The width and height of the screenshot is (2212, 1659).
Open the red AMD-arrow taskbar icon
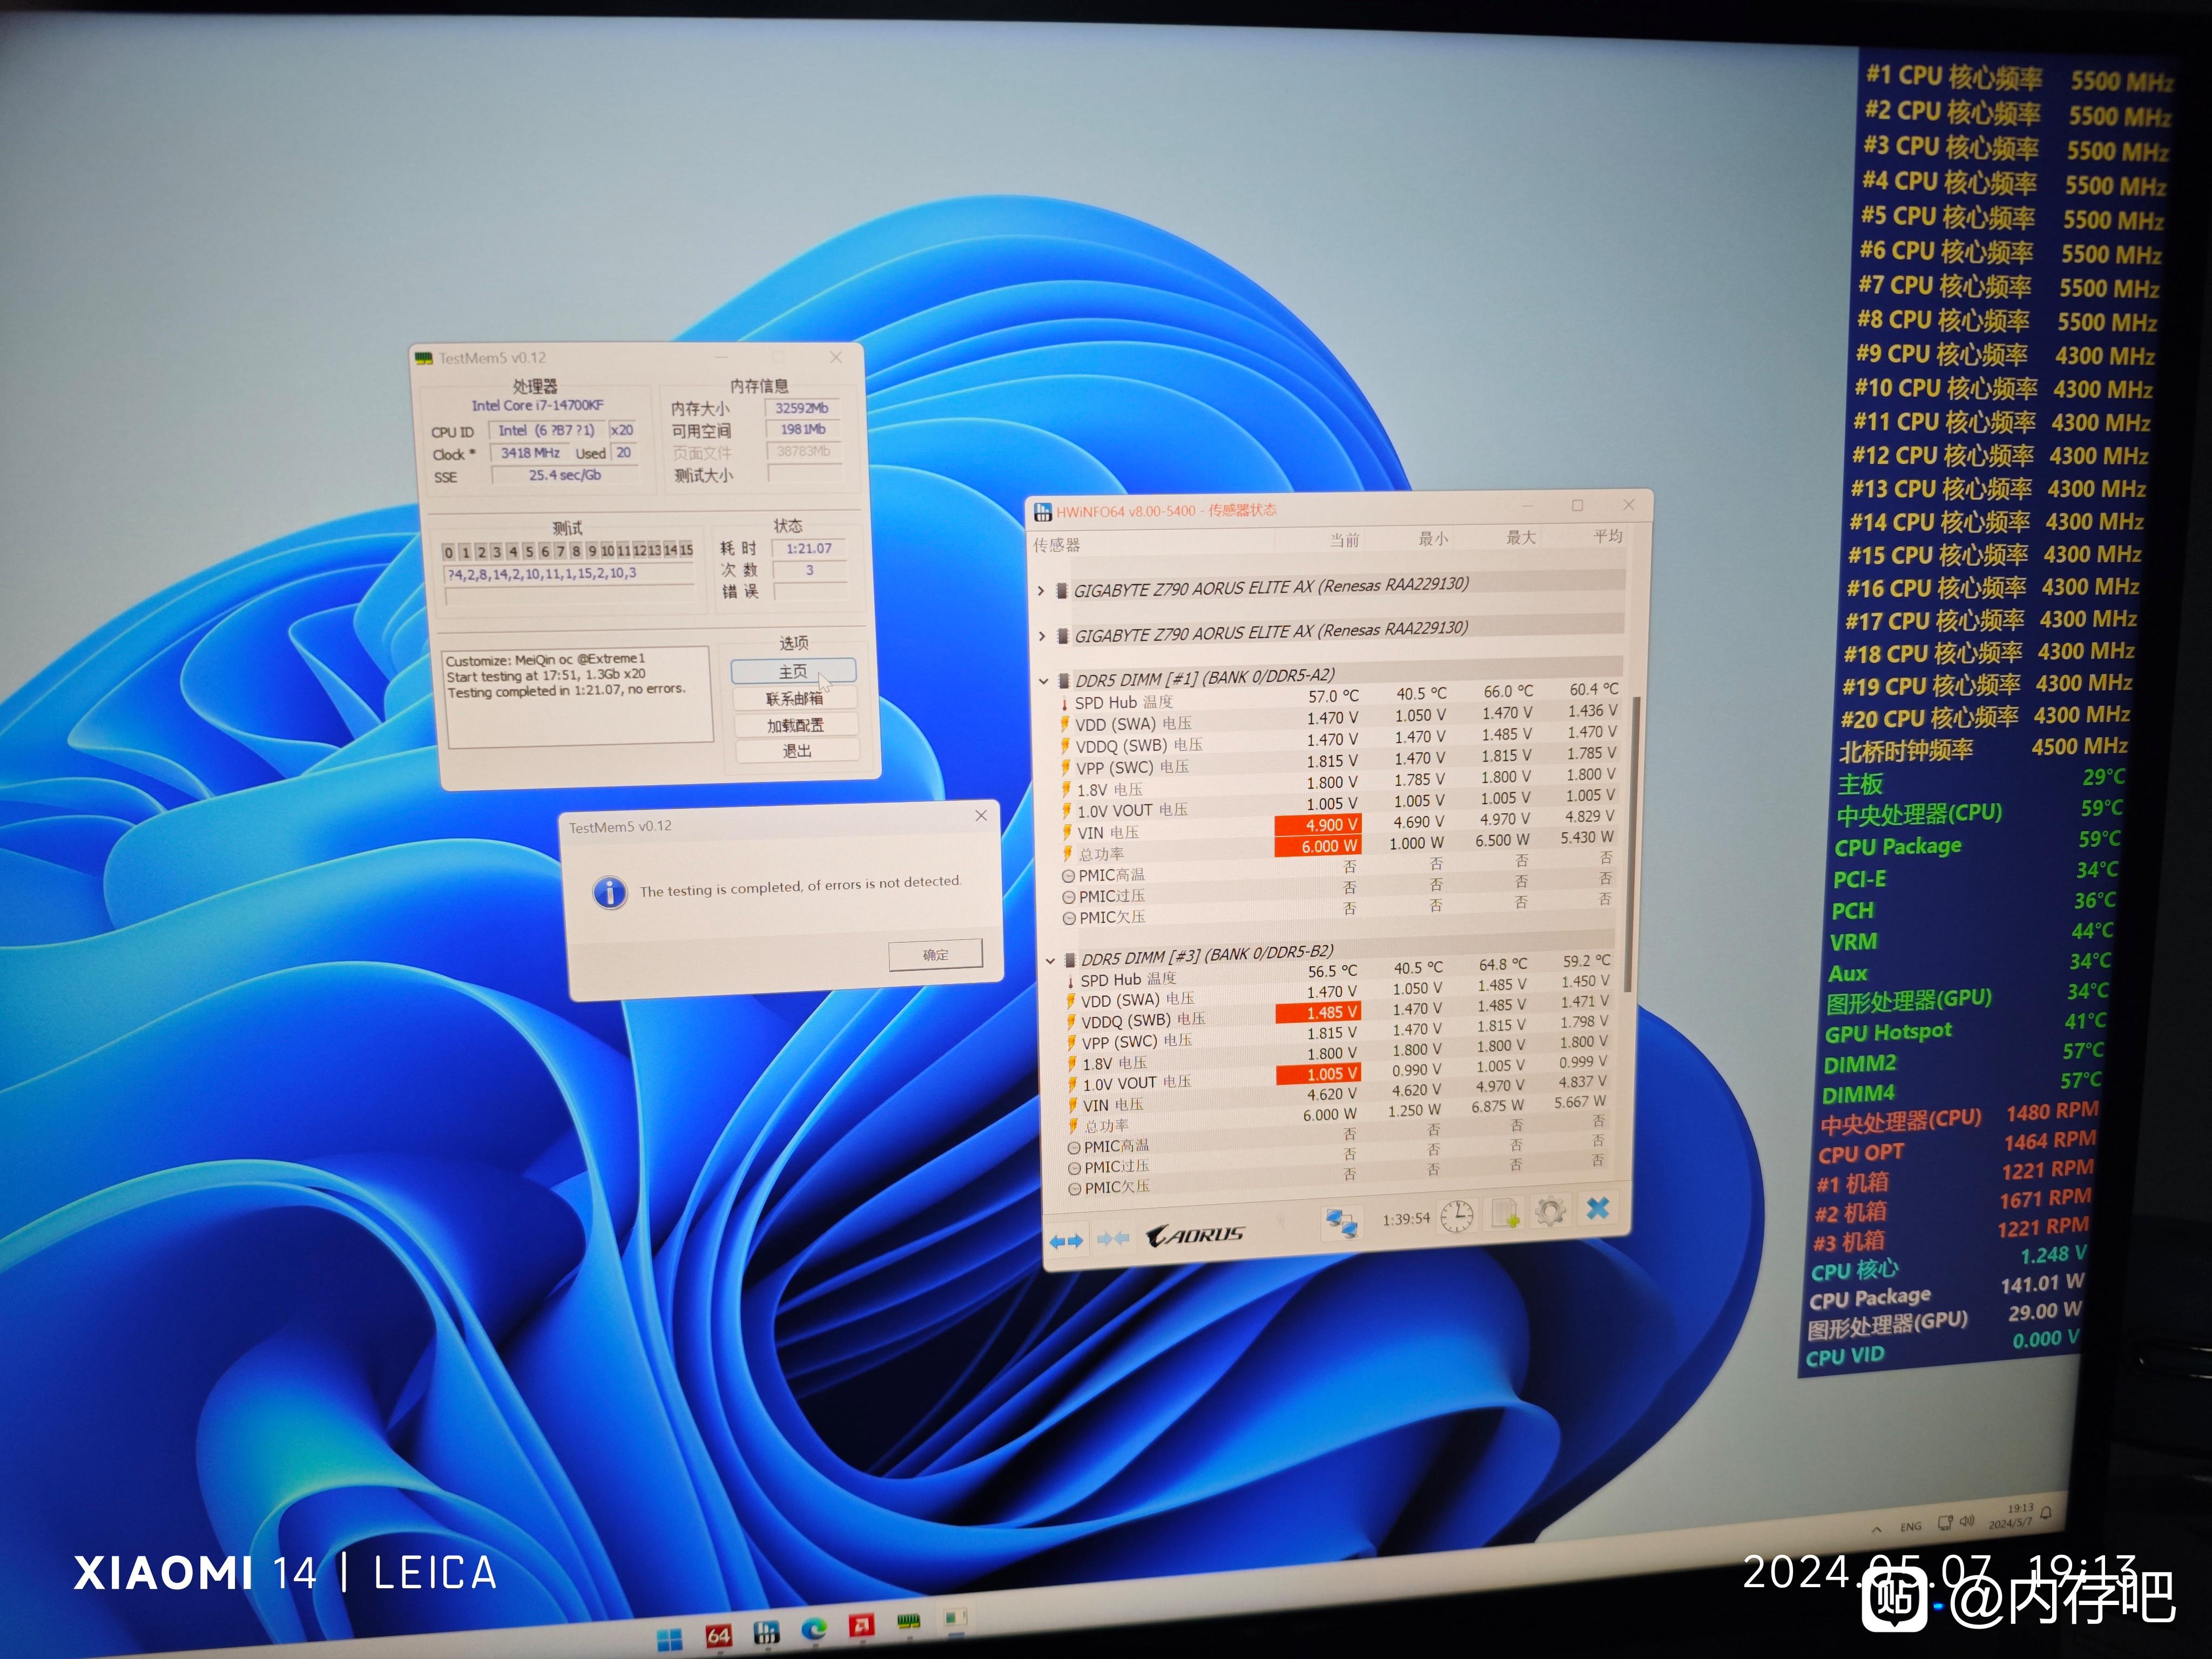861,1626
